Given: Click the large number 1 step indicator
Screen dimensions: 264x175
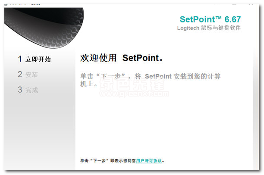Looking at the screenshot, I should point(20,59).
